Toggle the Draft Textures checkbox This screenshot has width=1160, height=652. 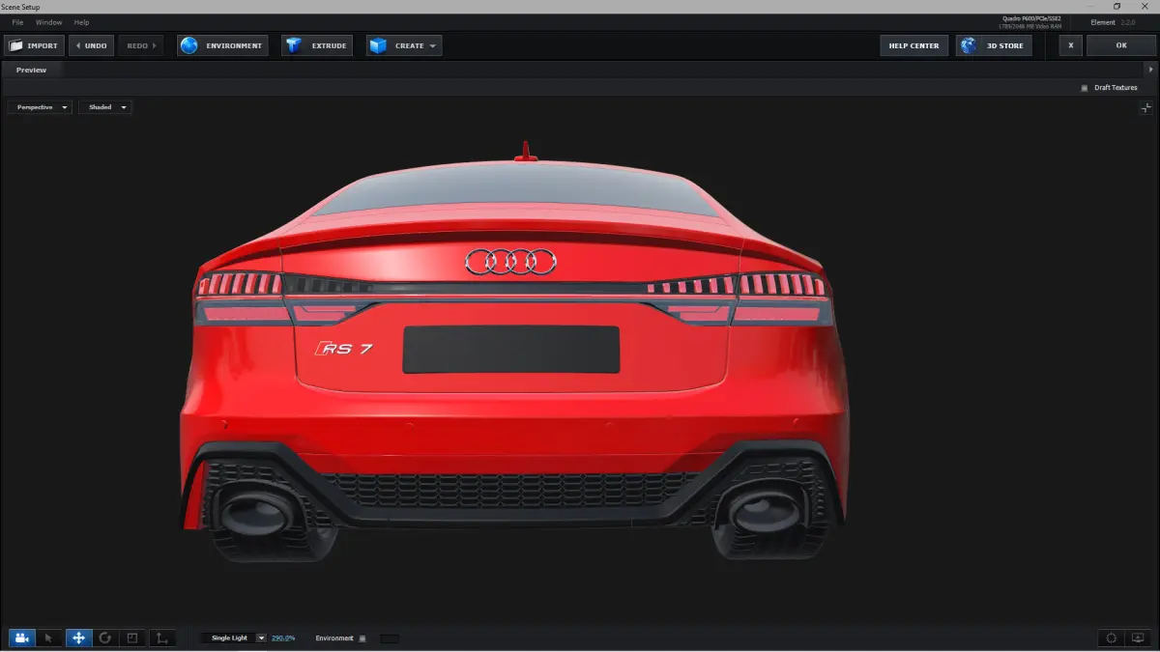(1085, 88)
